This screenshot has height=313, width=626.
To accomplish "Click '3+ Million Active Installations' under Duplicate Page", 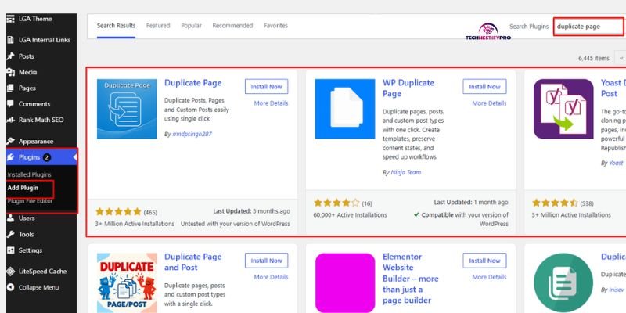I will 135,224.
